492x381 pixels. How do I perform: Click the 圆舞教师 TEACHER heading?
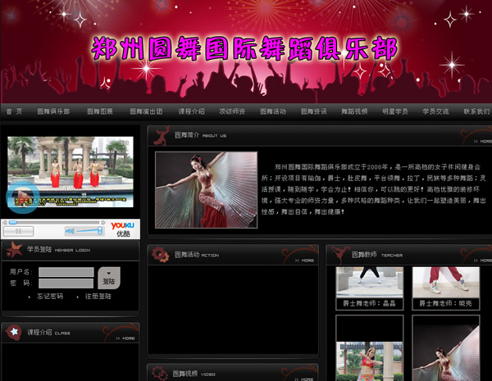tap(377, 255)
